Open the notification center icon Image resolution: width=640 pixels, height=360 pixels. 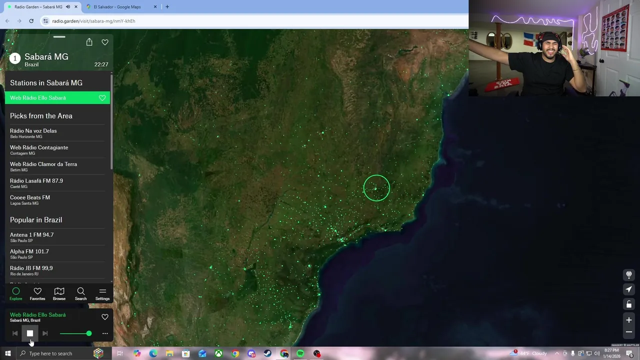(629, 353)
